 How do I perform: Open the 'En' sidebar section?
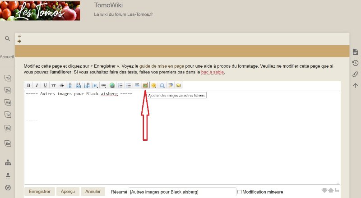(8, 143)
